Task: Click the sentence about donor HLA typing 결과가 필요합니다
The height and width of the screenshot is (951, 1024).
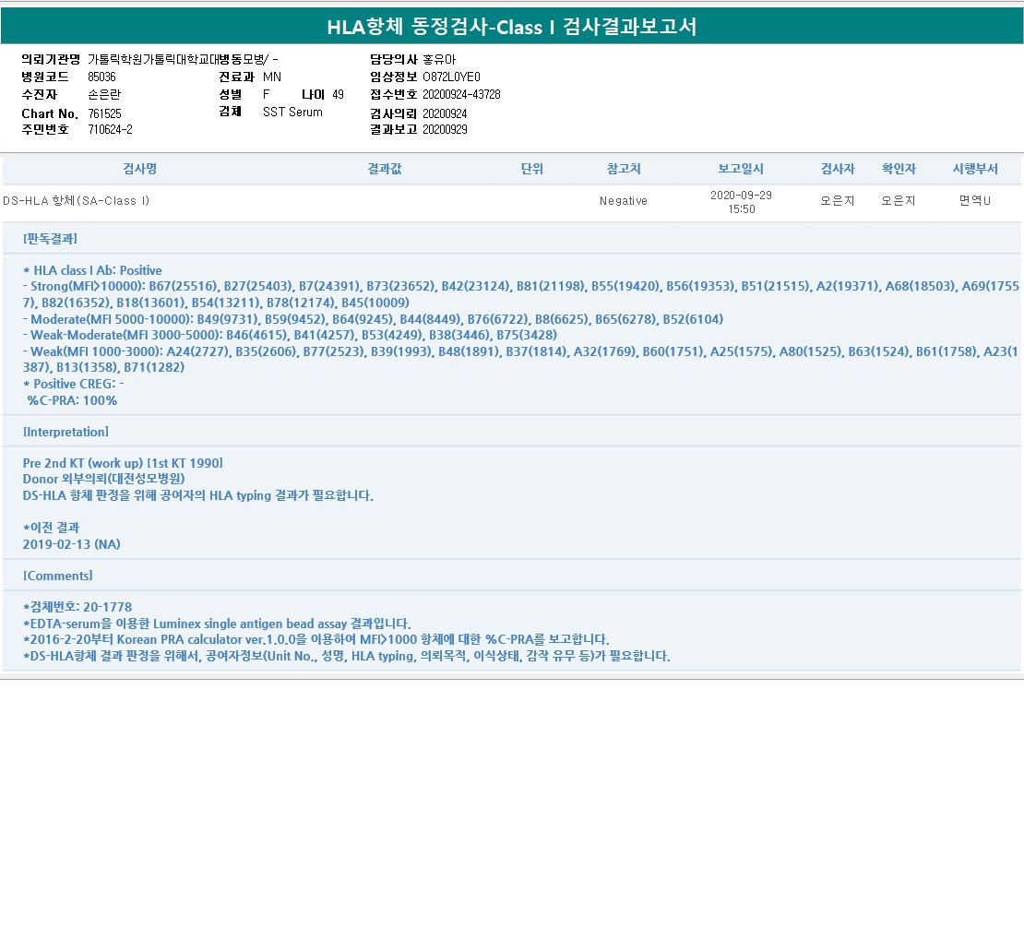Action: pos(197,495)
